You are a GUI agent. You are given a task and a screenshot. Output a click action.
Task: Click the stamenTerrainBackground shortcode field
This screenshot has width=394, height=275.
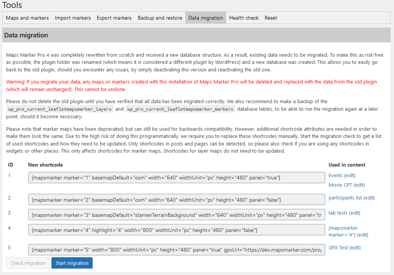click(177, 215)
